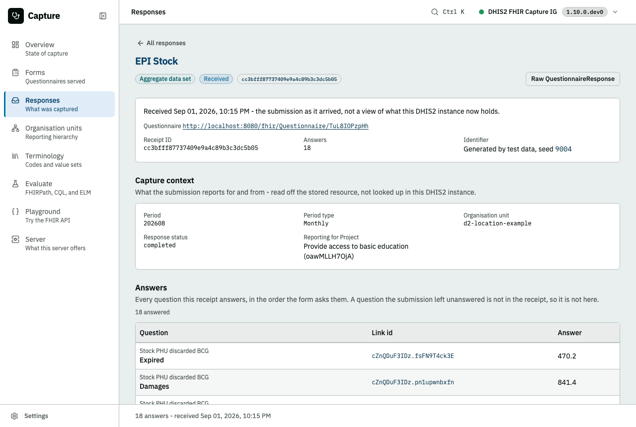Click the answer value 470.2
Screen dimensions: 636x427
click(x=567, y=356)
